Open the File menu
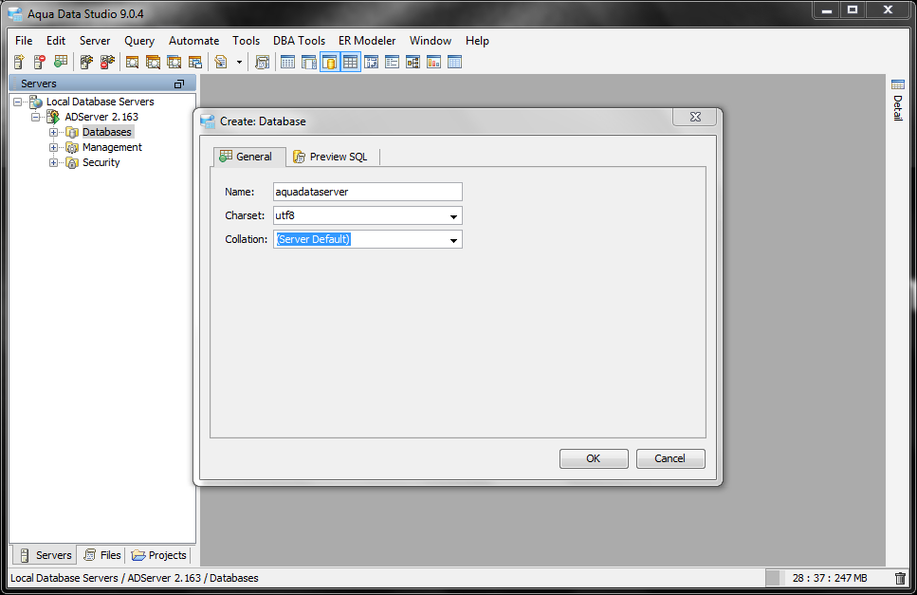Viewport: 917px width, 595px height. [x=24, y=41]
